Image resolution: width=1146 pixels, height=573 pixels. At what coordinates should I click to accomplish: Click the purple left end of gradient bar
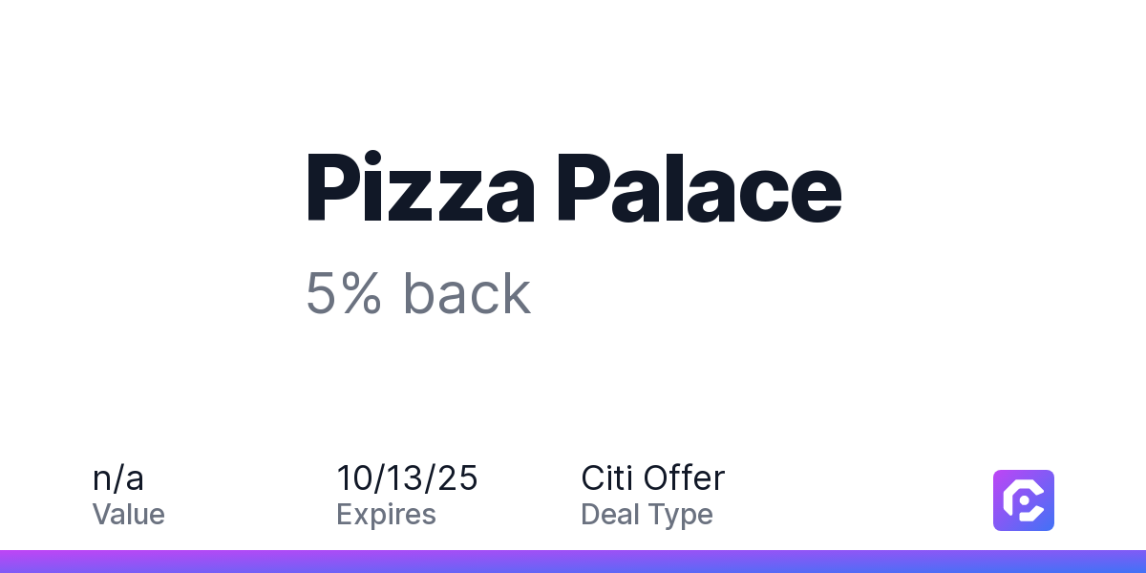click(x=29, y=562)
